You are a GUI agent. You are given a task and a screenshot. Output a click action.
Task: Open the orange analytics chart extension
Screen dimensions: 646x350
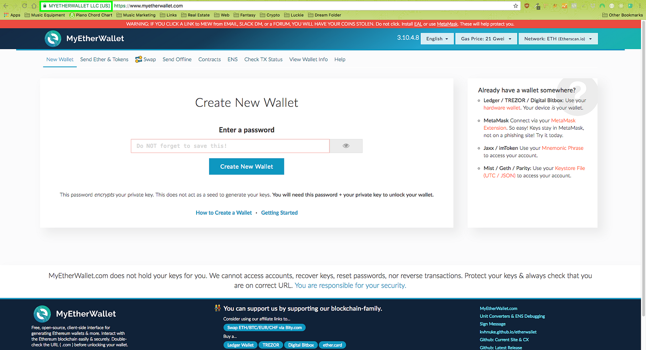(564, 6)
